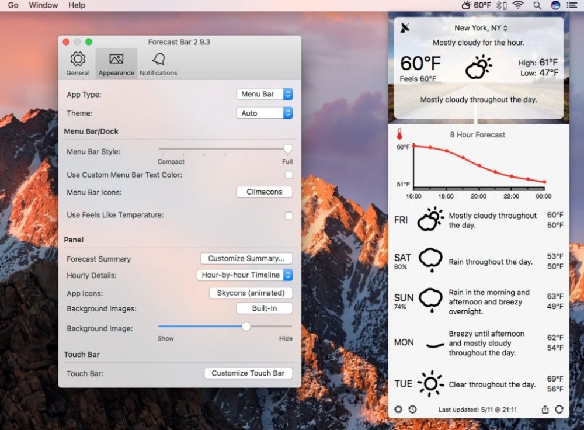584x430 pixels.
Task: Click the FRI mostly cloudy forecast icon
Action: point(430,219)
